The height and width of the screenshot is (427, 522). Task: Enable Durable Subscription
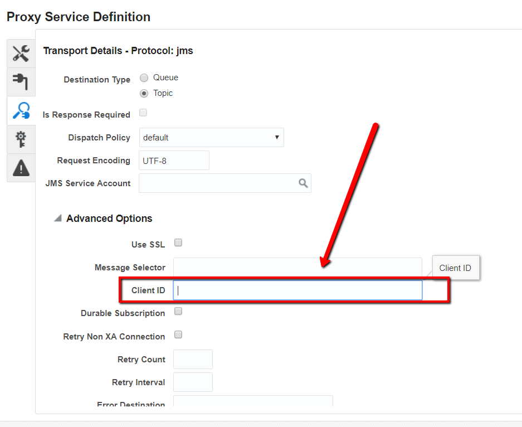178,310
